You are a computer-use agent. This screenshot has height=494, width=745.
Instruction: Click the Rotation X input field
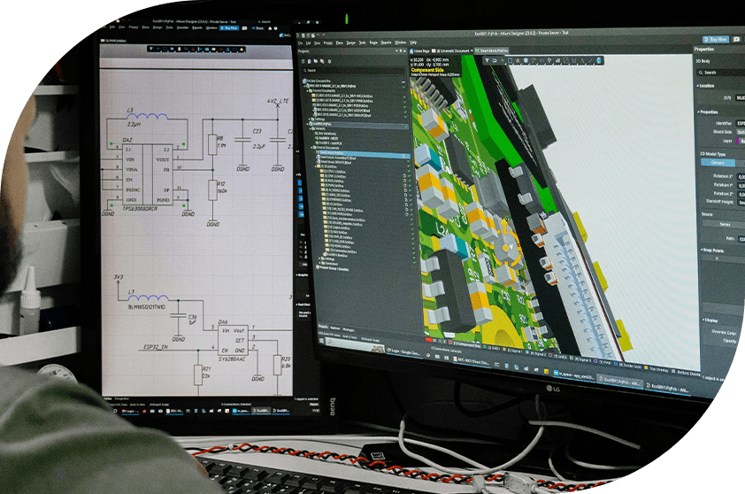[x=741, y=176]
